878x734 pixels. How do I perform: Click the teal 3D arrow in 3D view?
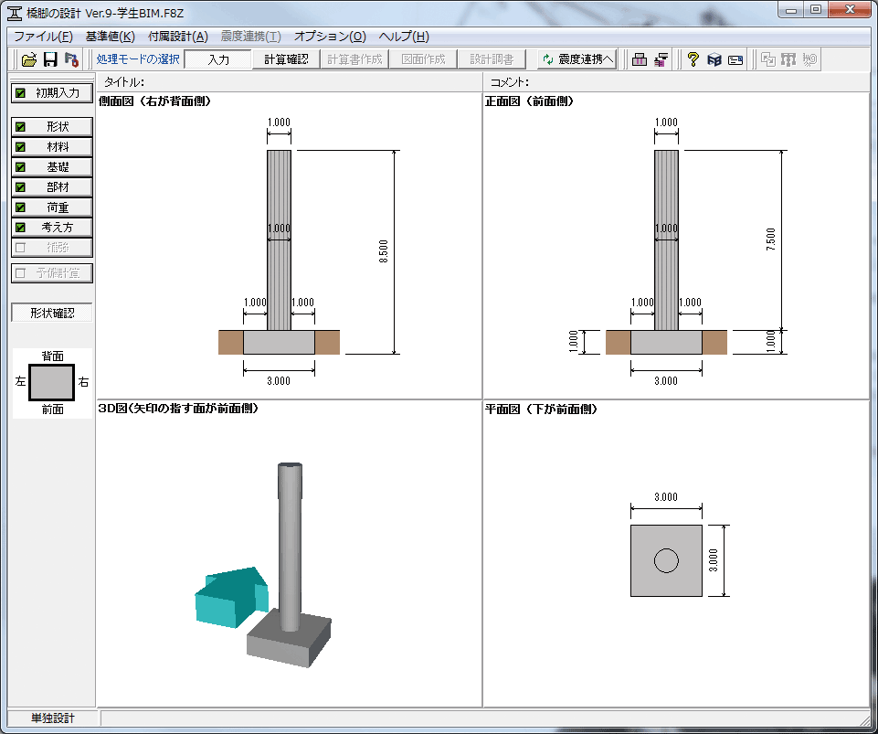pyautogui.click(x=231, y=597)
